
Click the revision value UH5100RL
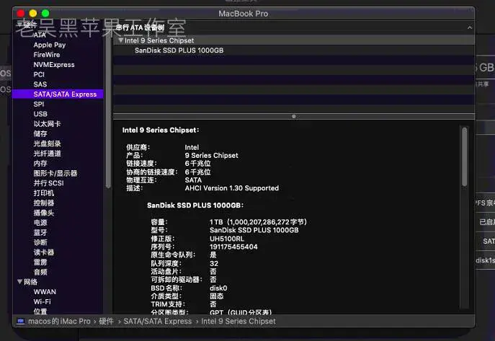click(x=227, y=239)
